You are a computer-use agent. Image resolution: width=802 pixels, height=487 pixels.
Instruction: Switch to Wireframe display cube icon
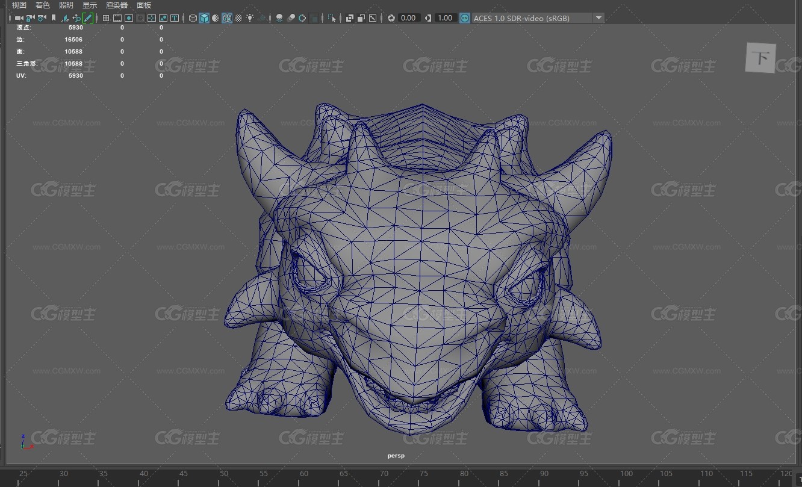193,18
